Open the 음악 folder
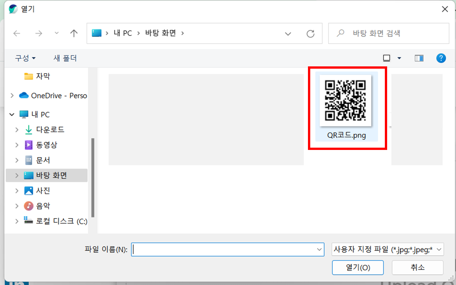 tap(37, 206)
